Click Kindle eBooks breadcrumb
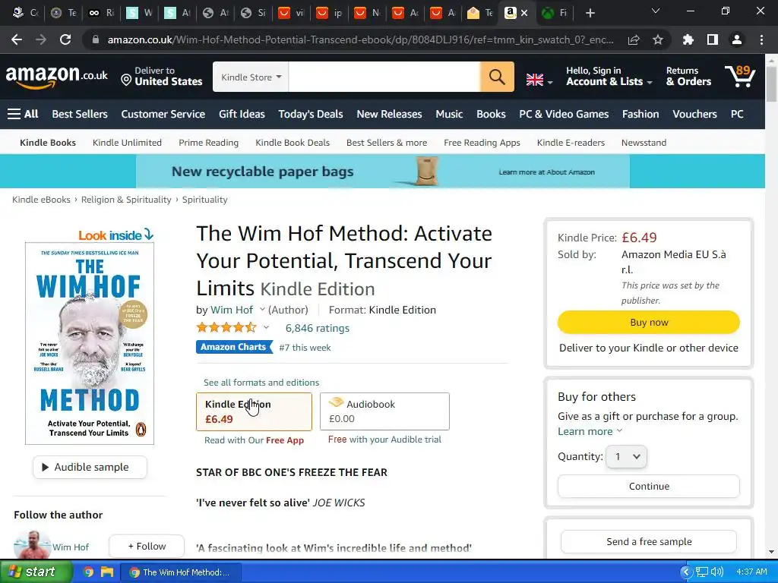Image resolution: width=778 pixels, height=583 pixels. pos(41,200)
